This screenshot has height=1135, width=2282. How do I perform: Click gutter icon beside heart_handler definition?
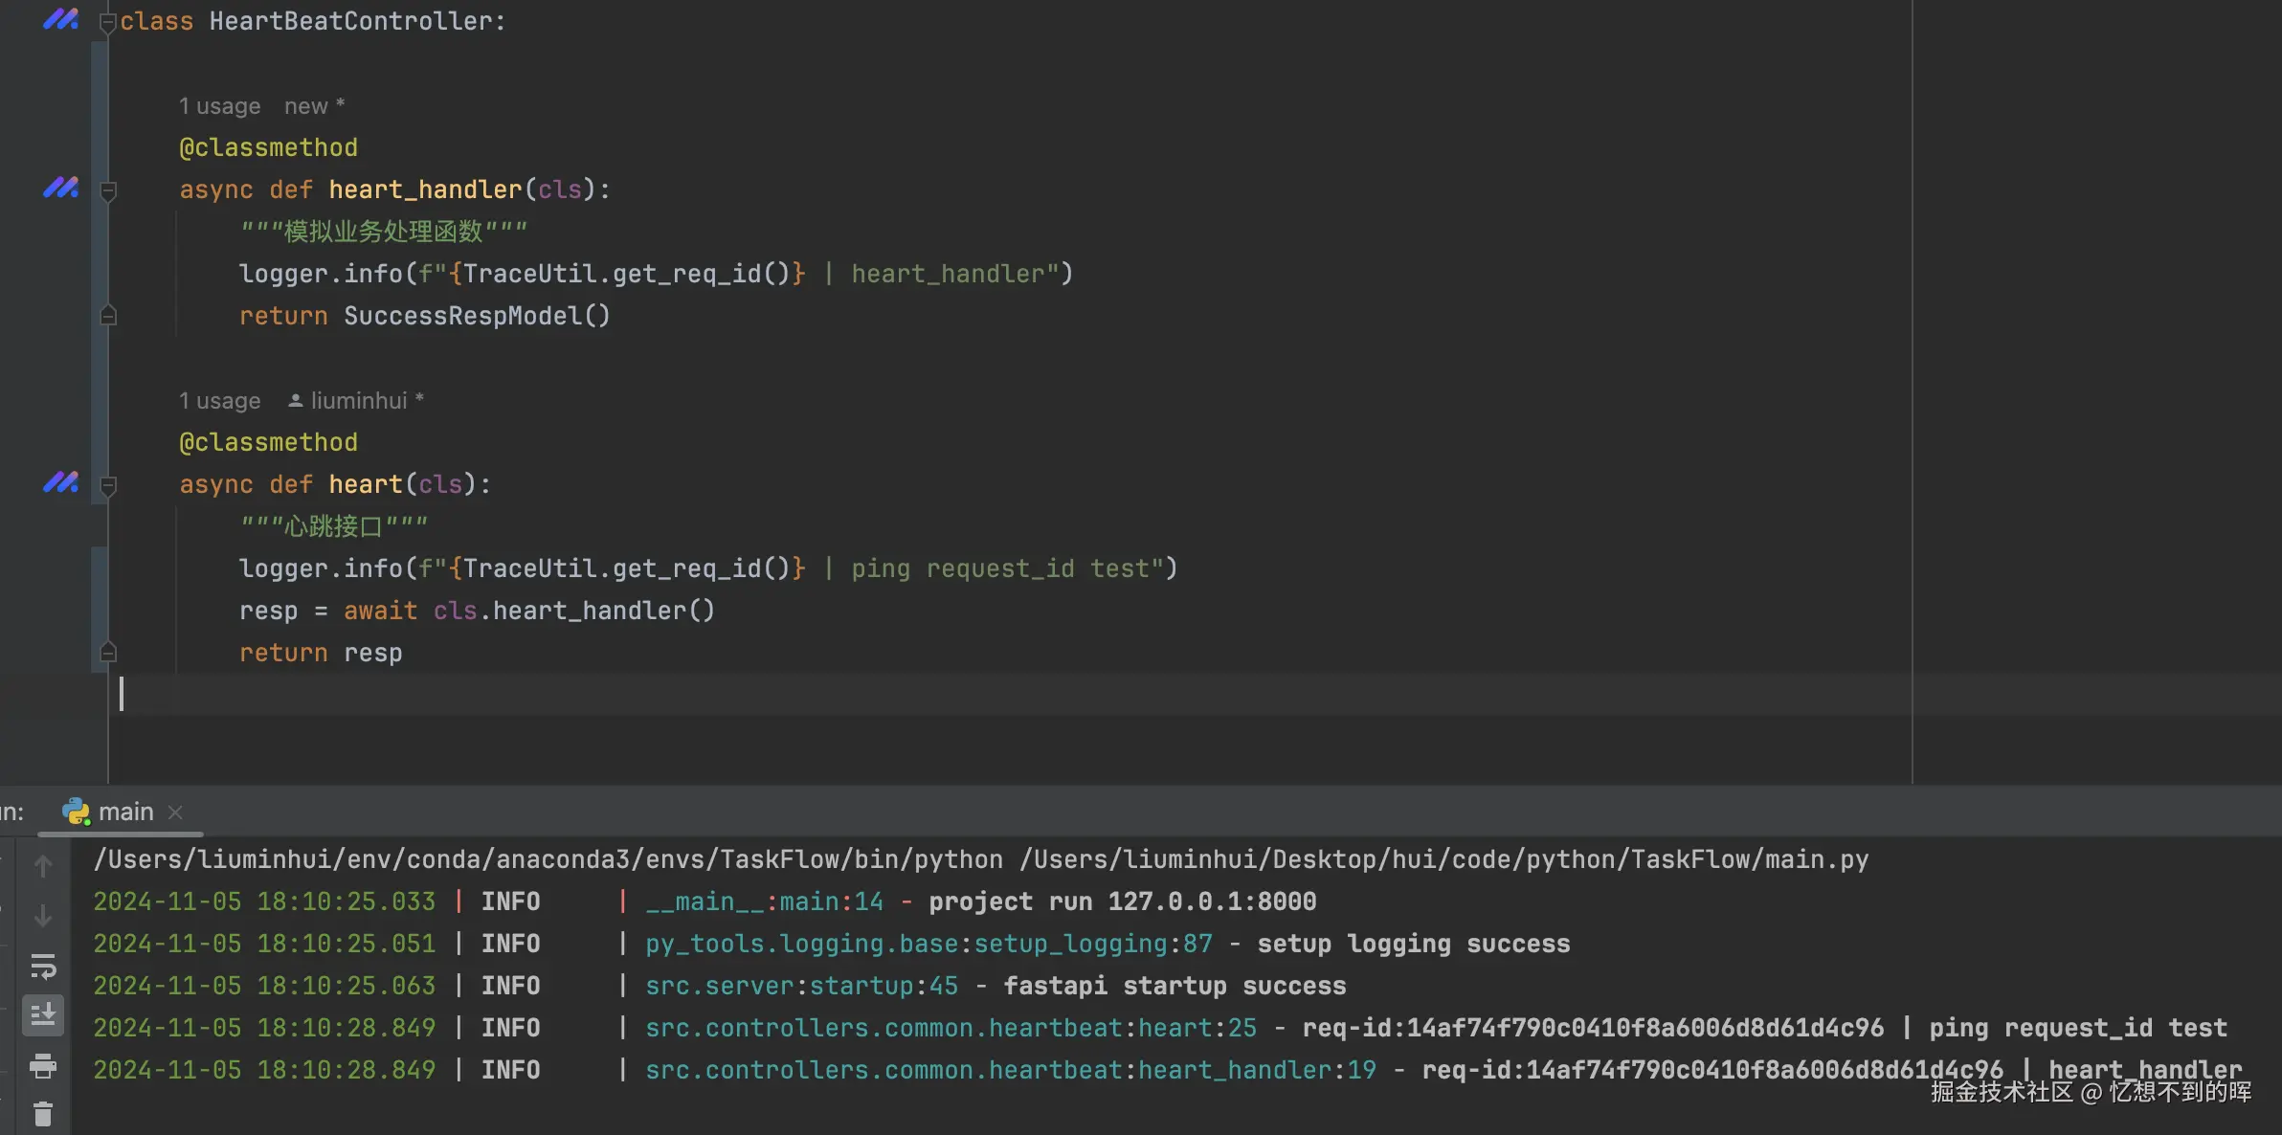60,189
